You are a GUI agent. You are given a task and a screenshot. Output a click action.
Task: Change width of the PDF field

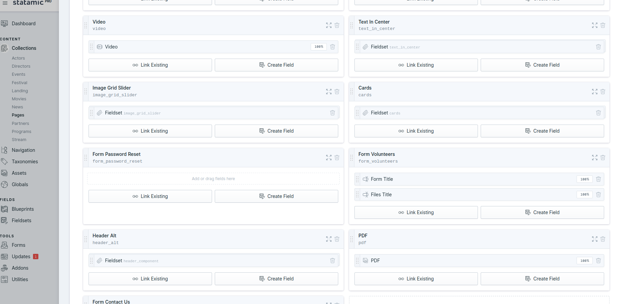pos(585,261)
